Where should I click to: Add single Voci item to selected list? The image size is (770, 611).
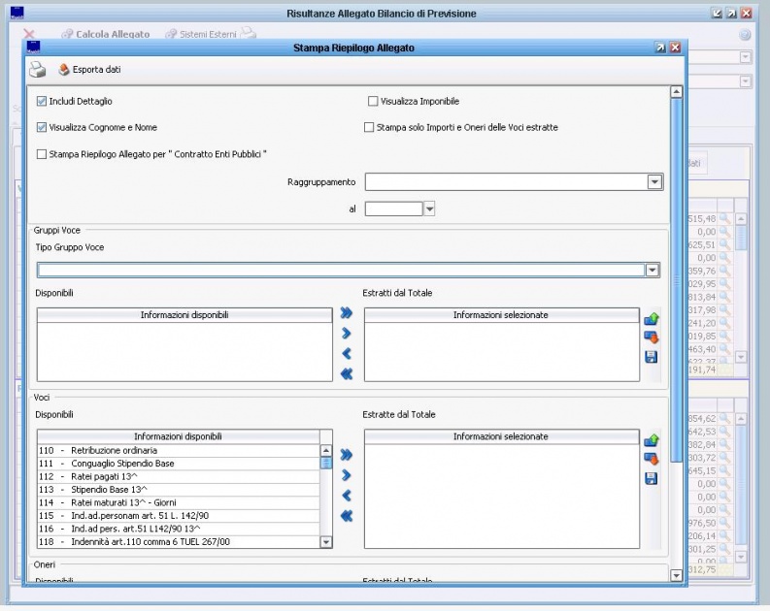[347, 475]
